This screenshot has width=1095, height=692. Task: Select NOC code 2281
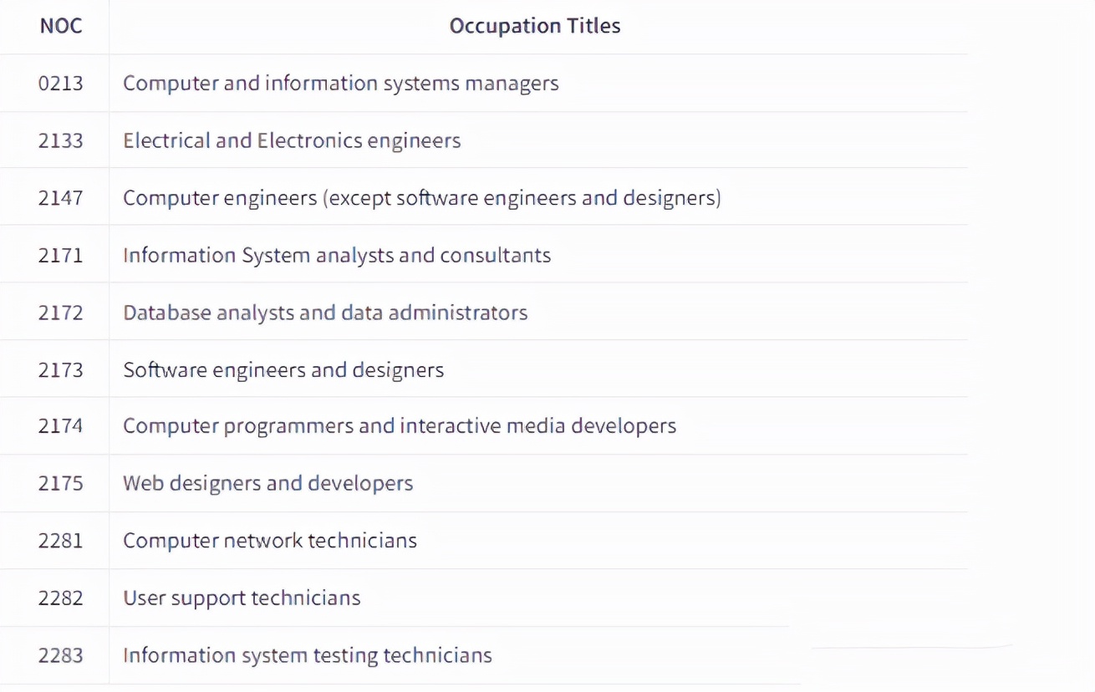pyautogui.click(x=61, y=541)
